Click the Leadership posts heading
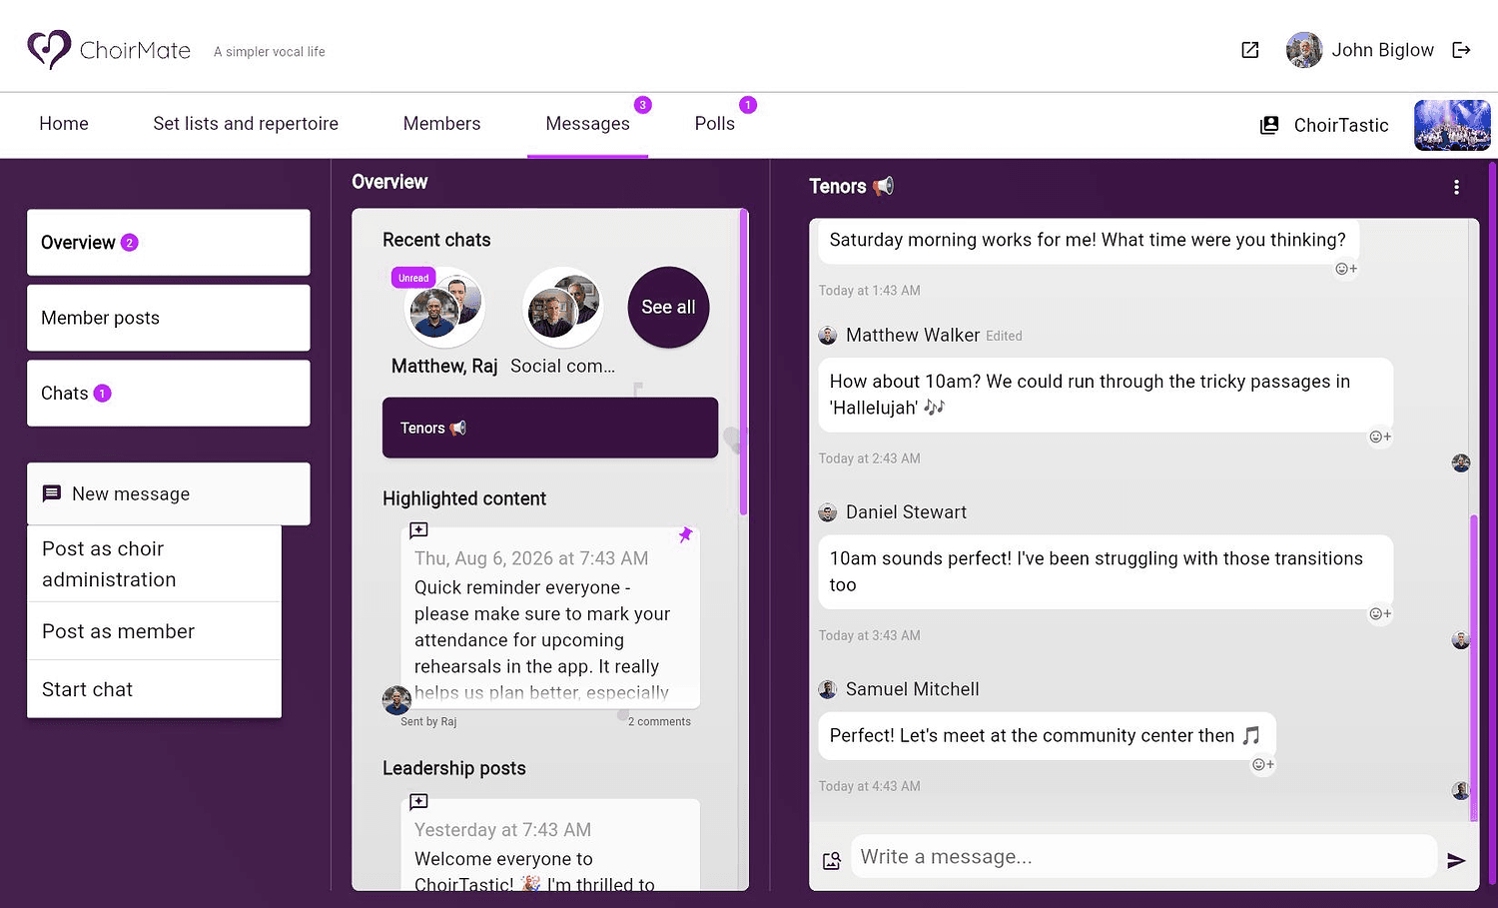The image size is (1498, 908). point(454,768)
